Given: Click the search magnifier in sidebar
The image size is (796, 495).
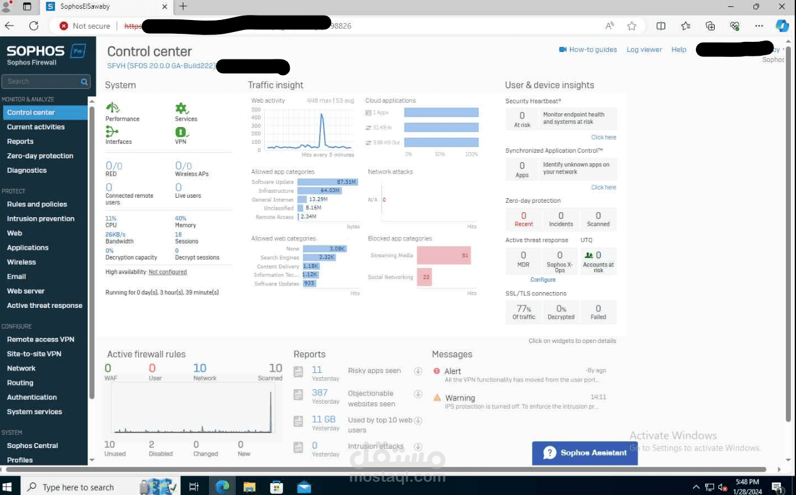Looking at the screenshot, I should 84,81.
